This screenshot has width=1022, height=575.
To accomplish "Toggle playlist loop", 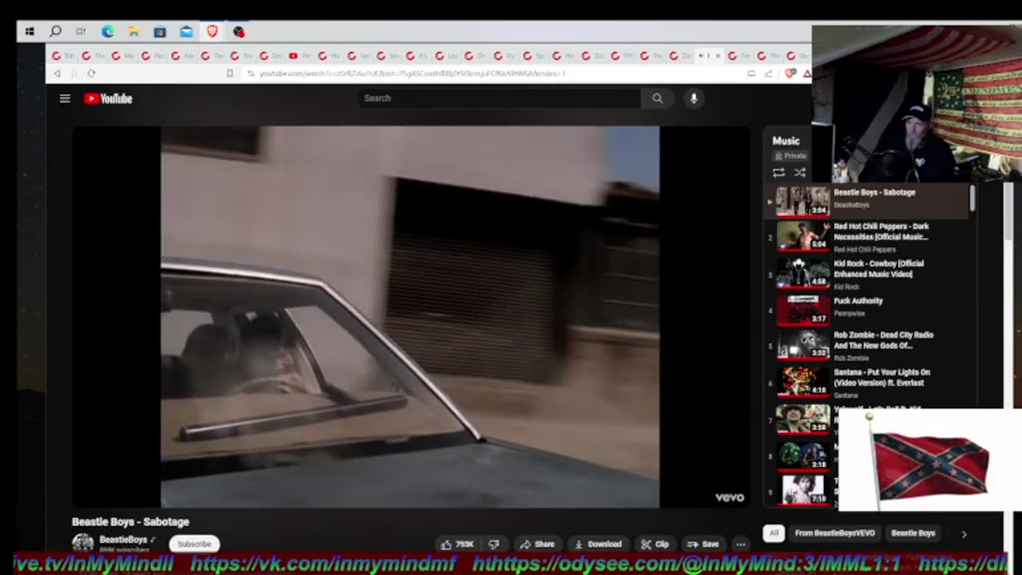I will point(778,172).
